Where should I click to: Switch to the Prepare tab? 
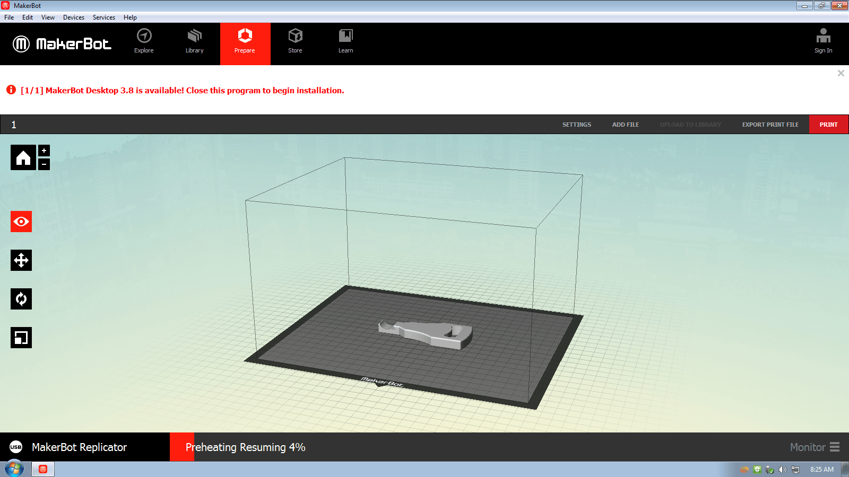(245, 43)
